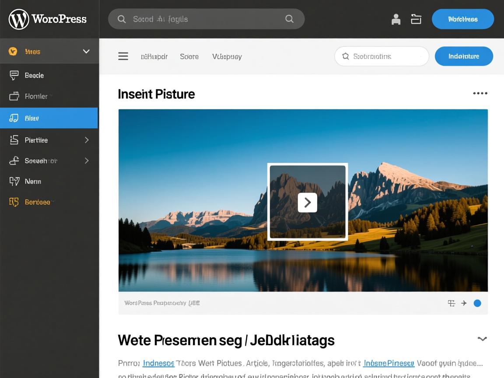Click the grid icon below image
Image resolution: width=504 pixels, height=378 pixels.
tap(451, 303)
